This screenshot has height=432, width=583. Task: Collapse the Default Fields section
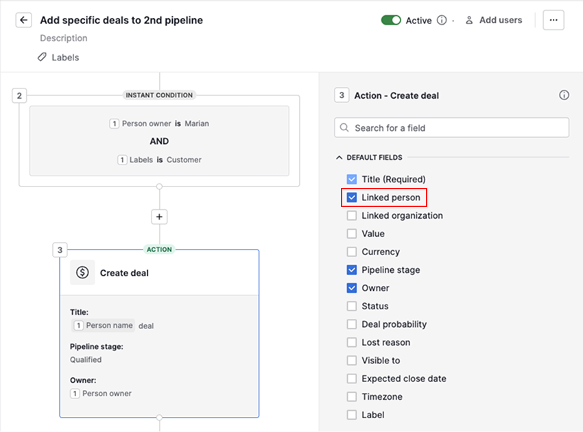click(x=339, y=158)
